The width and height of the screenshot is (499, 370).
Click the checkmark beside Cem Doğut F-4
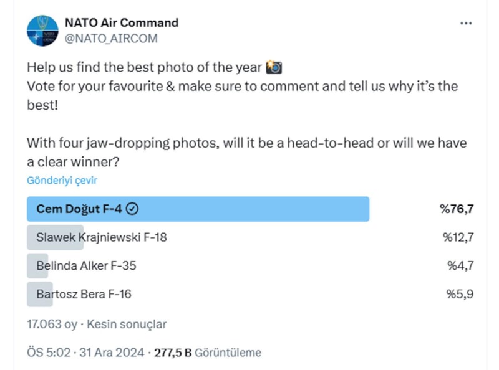pos(132,209)
